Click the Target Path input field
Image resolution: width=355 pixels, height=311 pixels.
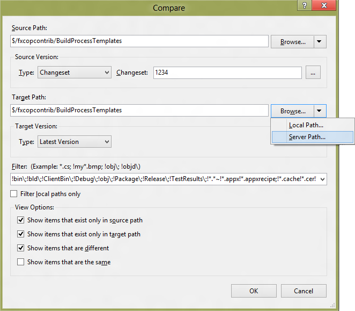click(139, 110)
